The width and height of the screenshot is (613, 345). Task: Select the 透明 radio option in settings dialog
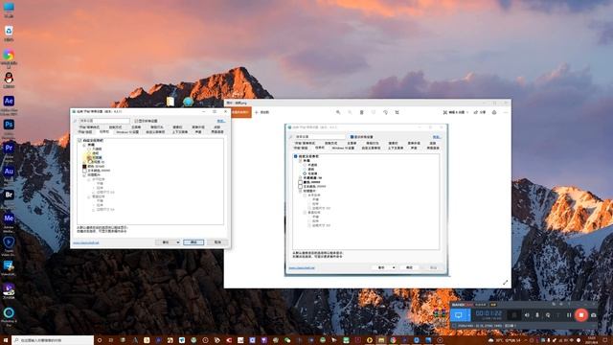(89, 153)
